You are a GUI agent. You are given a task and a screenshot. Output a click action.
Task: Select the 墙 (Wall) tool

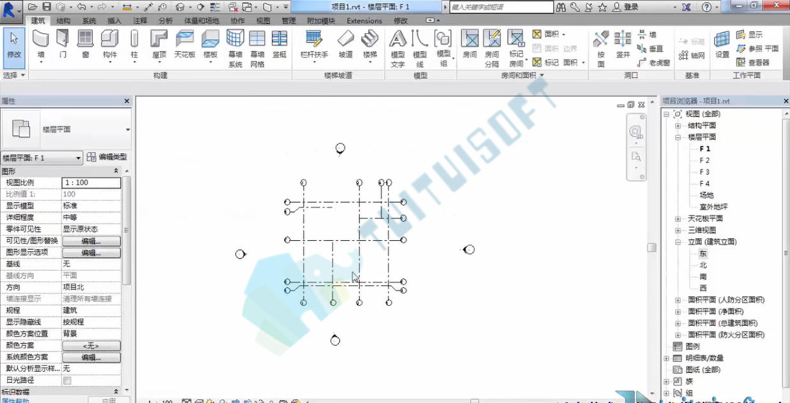[x=41, y=45]
